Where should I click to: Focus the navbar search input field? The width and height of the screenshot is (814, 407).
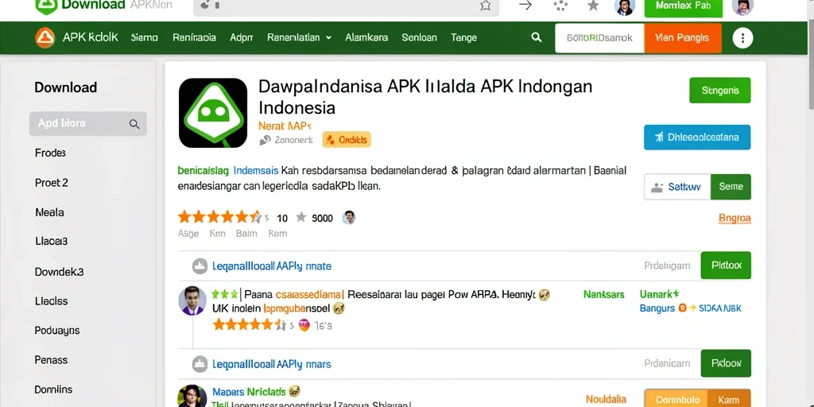599,38
